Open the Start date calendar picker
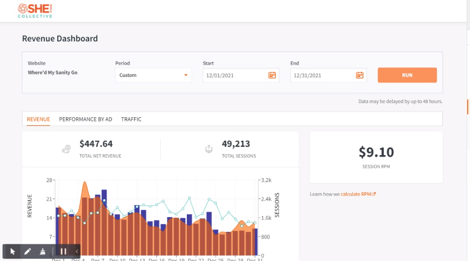 pyautogui.click(x=272, y=75)
